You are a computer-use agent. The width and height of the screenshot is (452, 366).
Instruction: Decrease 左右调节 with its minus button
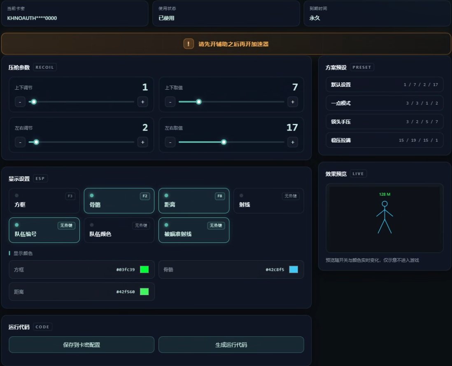click(x=20, y=142)
